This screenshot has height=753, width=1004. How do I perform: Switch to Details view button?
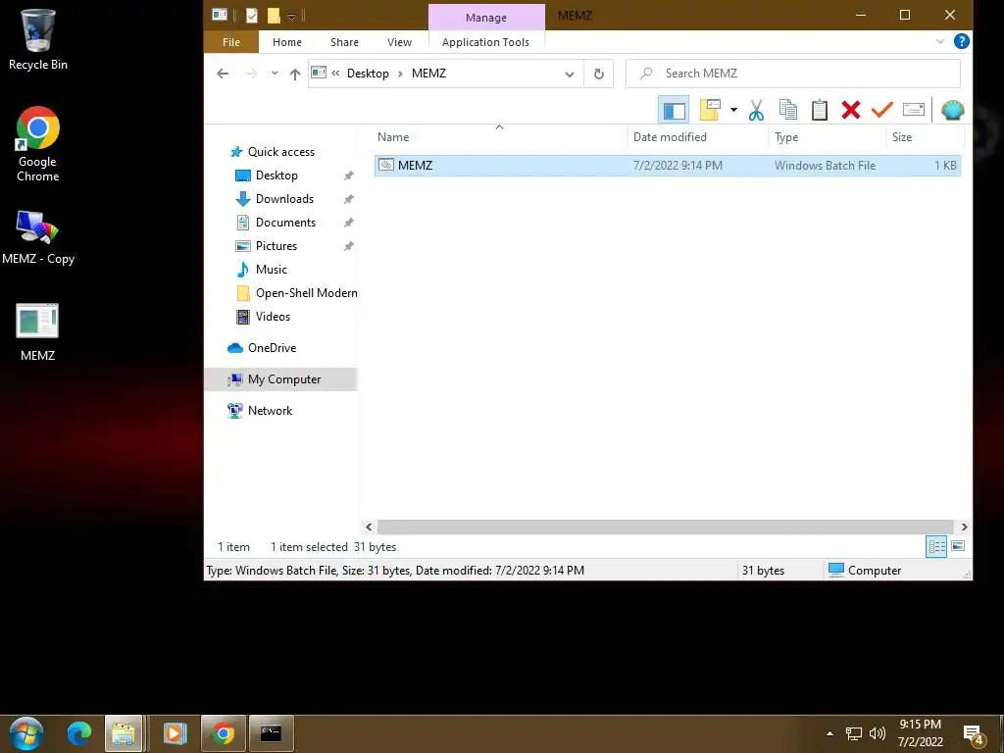(x=936, y=546)
